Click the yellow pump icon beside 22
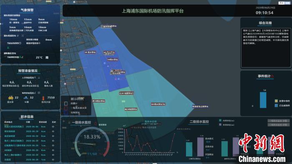 pyautogui.click(x=10, y=98)
